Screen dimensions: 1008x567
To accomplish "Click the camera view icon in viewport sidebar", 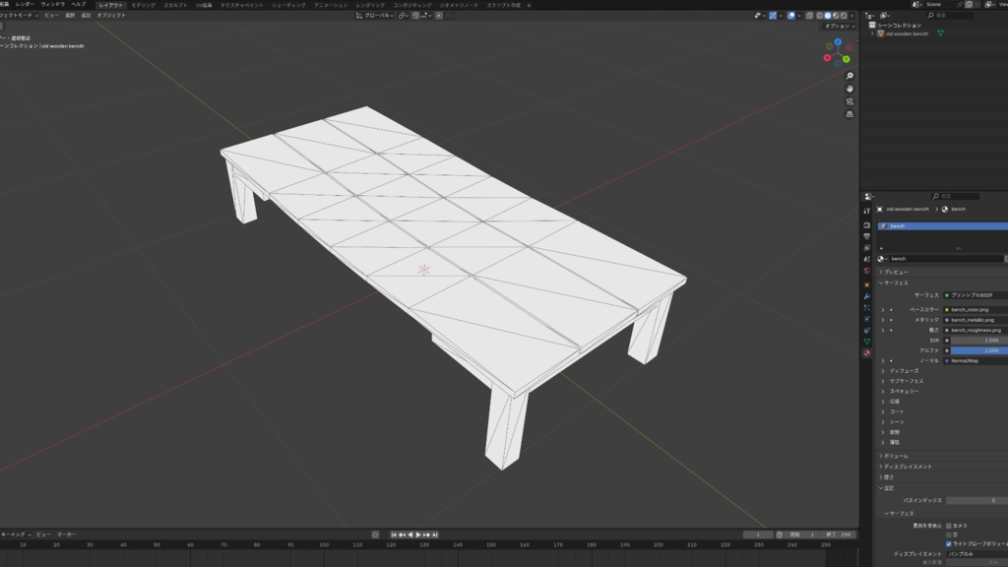I will [x=849, y=100].
